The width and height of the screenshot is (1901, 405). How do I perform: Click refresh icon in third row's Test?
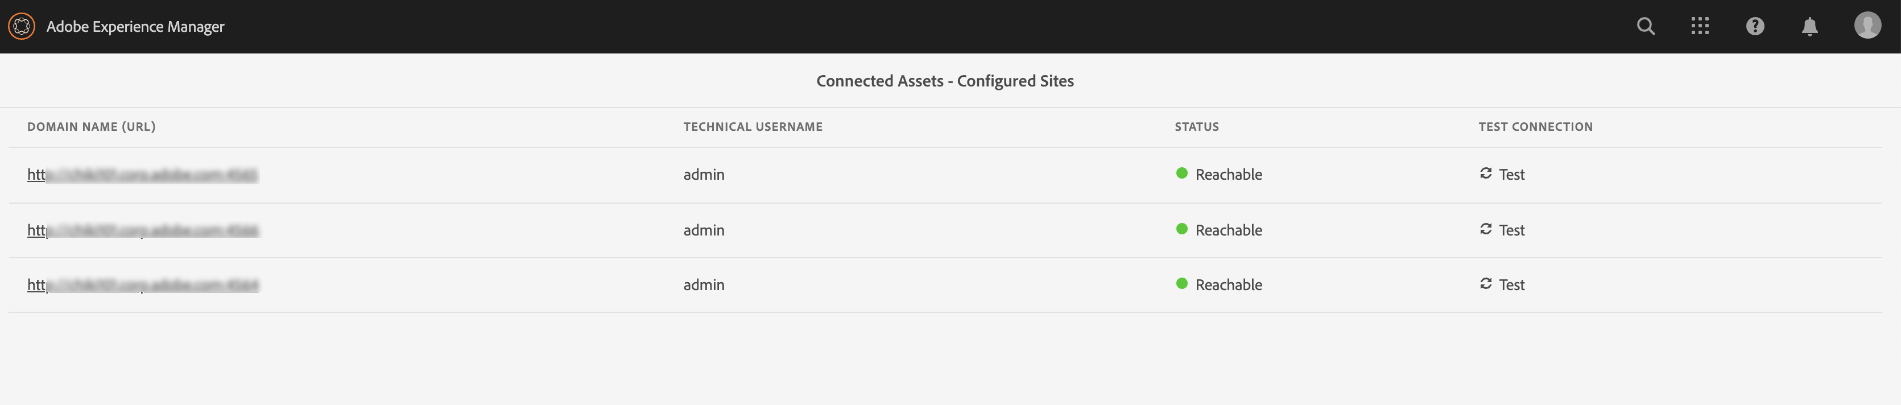point(1486,284)
